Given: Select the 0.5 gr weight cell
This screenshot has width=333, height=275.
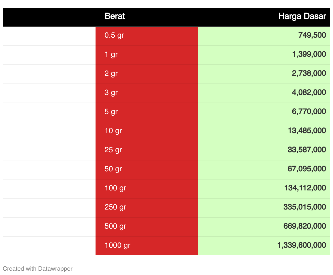Looking at the screenshot, I should click(147, 36).
